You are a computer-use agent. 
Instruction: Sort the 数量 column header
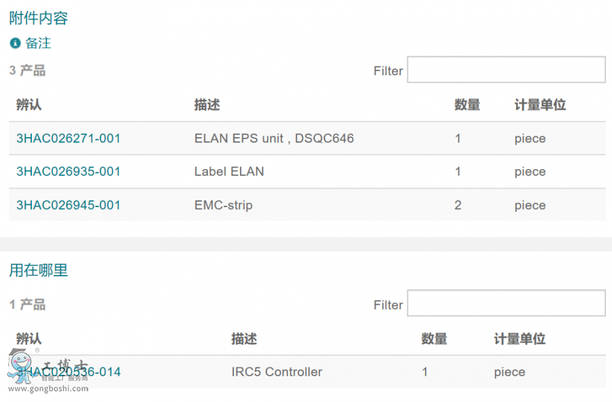[467, 105]
